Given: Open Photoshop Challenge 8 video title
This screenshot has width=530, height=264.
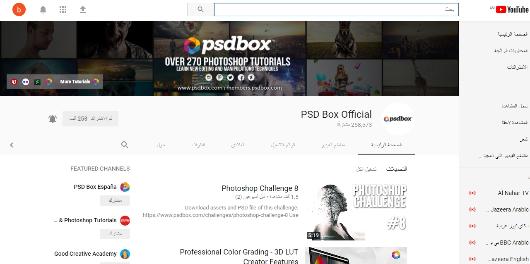Looking at the screenshot, I should [x=260, y=188].
